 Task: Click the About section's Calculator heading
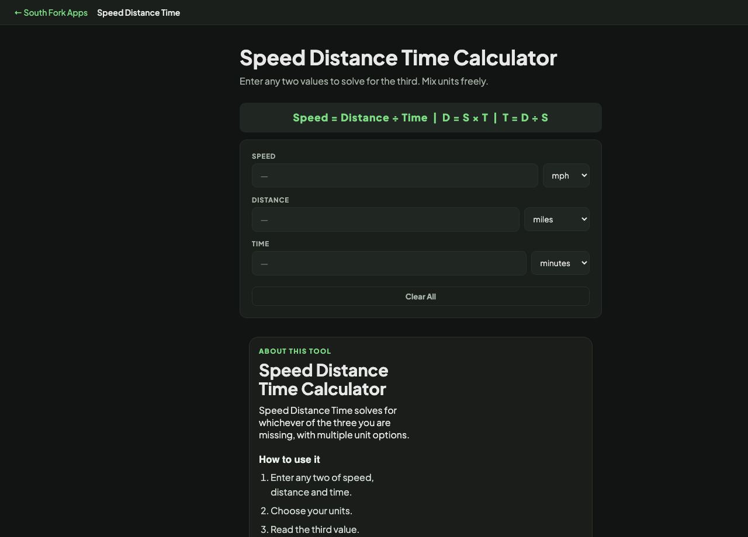coord(323,379)
